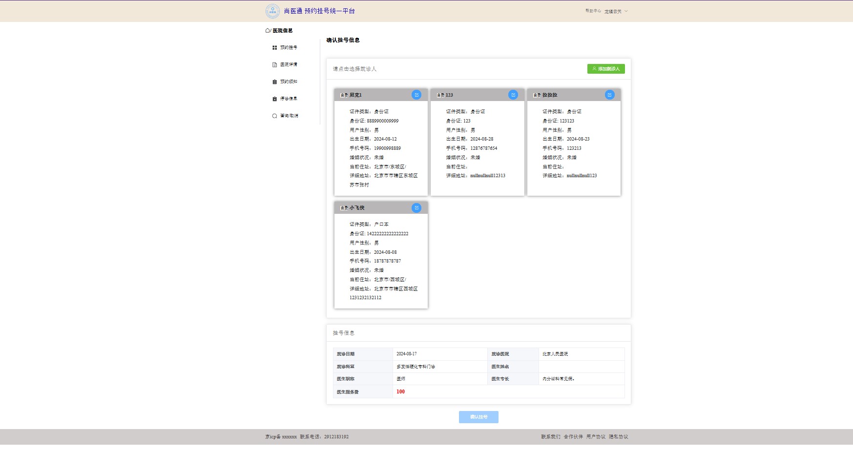The height and width of the screenshot is (452, 853).
Task: Select 查询/取消 in the sidebar
Action: point(285,116)
